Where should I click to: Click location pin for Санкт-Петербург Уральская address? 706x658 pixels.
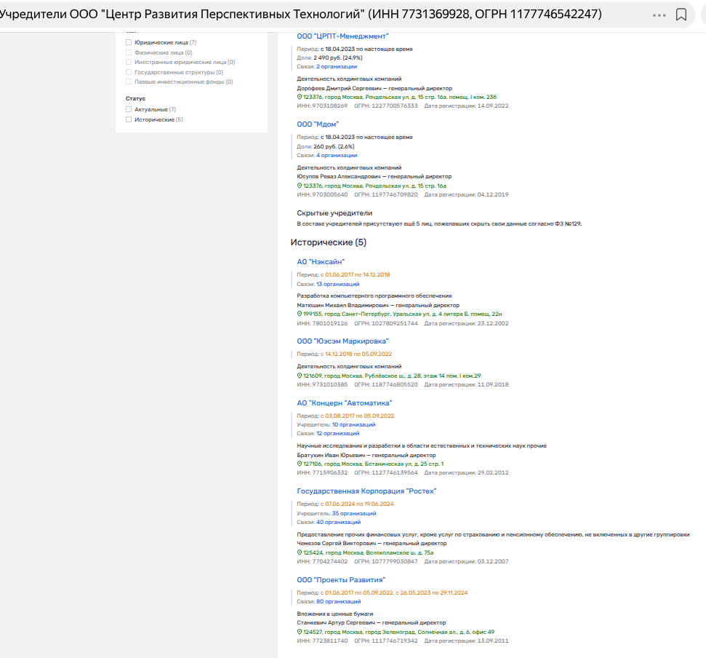(x=300, y=314)
